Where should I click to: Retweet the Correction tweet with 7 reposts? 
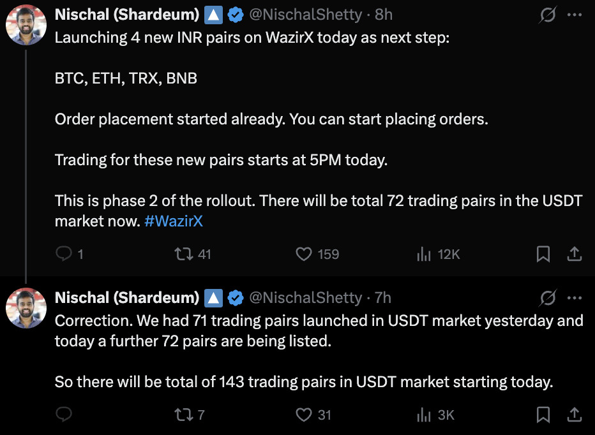tap(184, 415)
